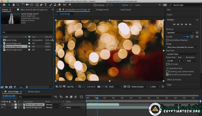This screenshot has height=116, width=202.
Task: Select the Hand tool
Action: (14, 5)
